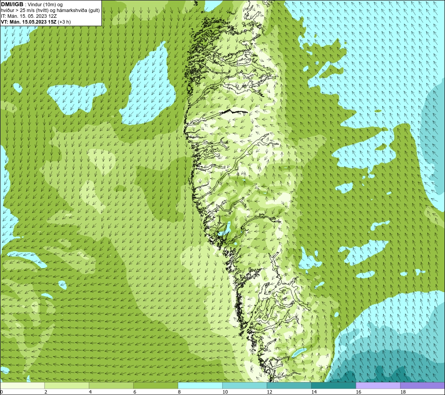Select the 10–12 m/s teal swatch

pyautogui.click(x=245, y=385)
